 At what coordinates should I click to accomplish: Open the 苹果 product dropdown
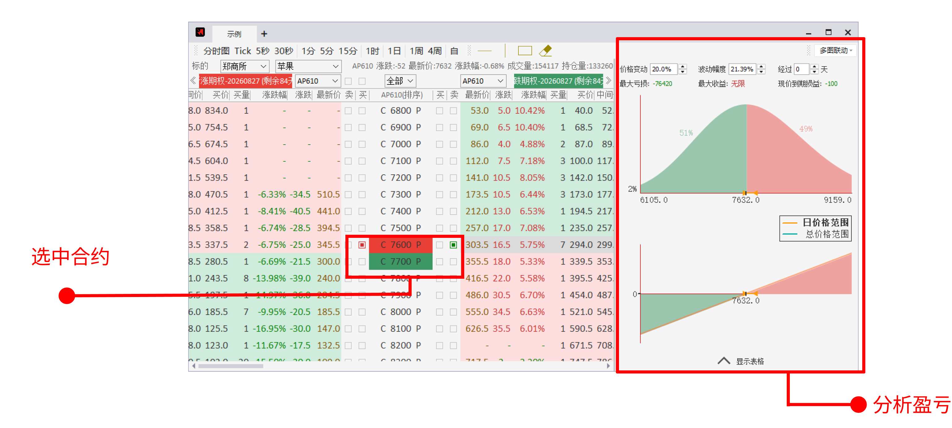click(x=308, y=66)
